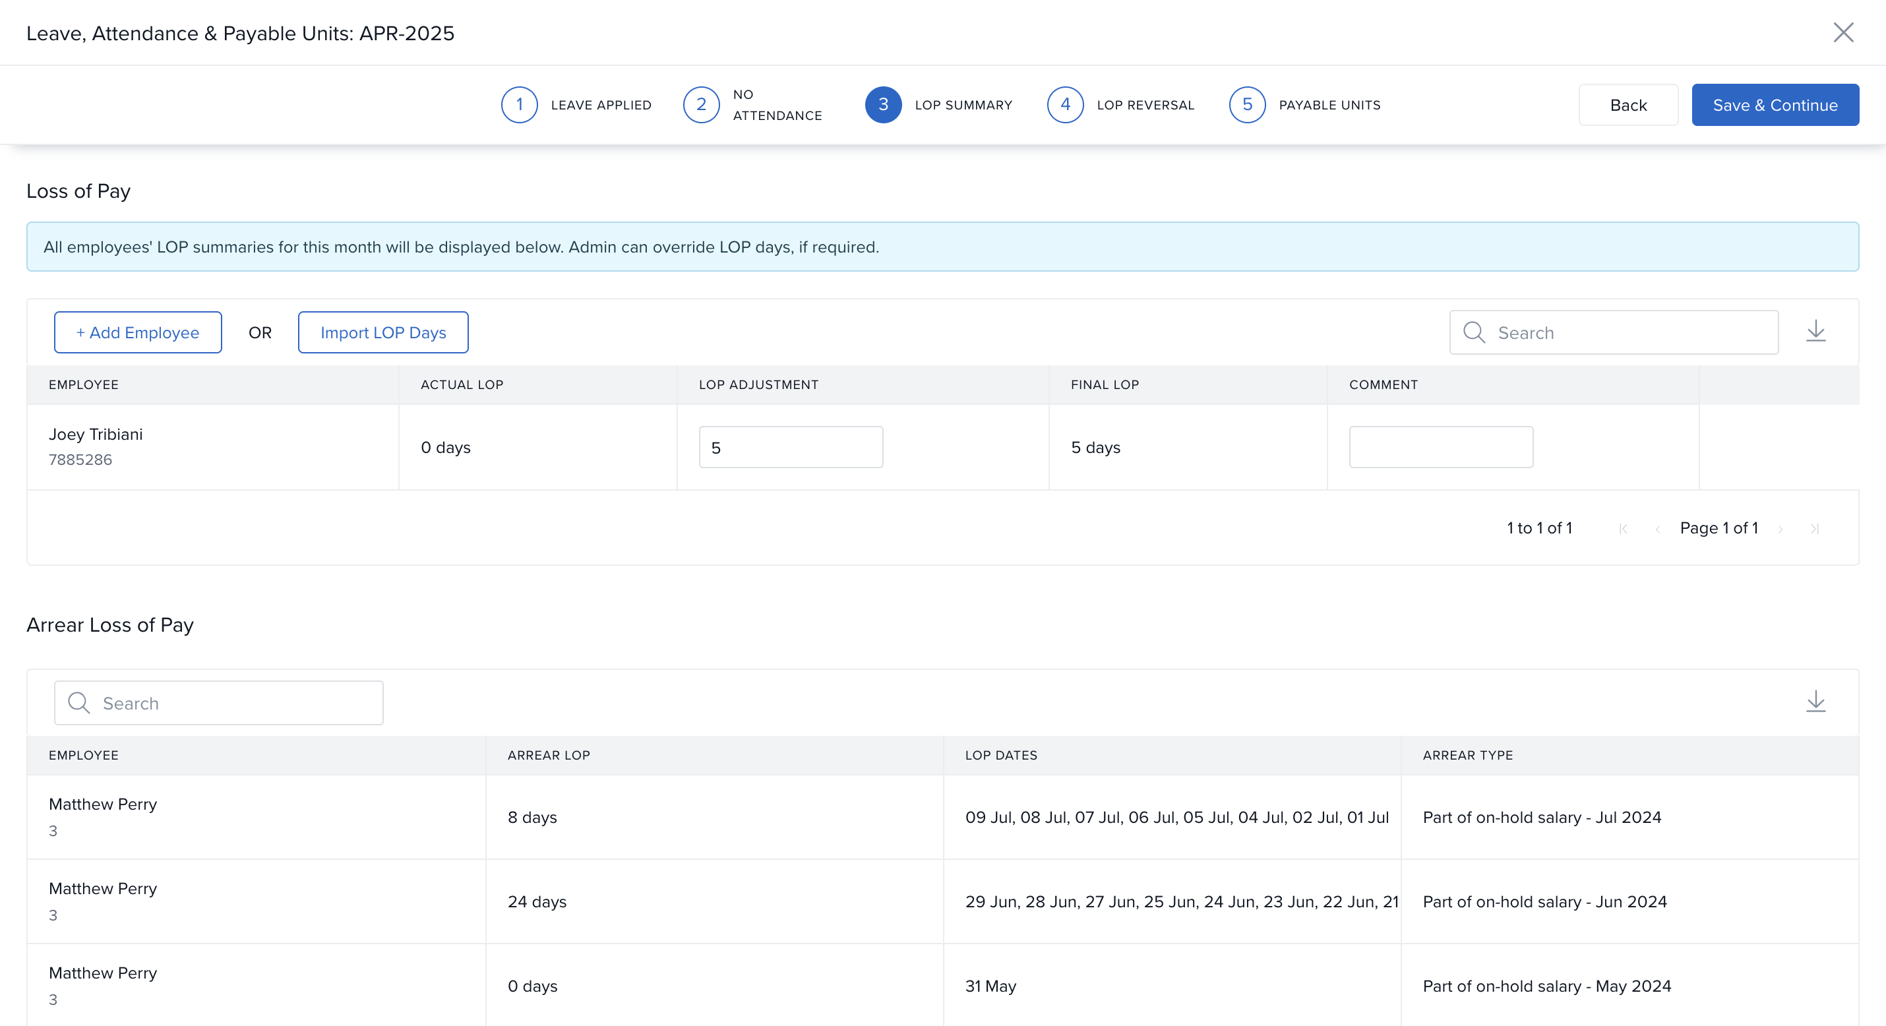
Task: Open step 2 No Attendance
Action: (x=701, y=105)
